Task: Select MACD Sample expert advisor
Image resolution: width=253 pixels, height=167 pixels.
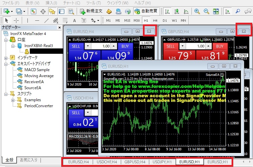Action: [x=37, y=70]
